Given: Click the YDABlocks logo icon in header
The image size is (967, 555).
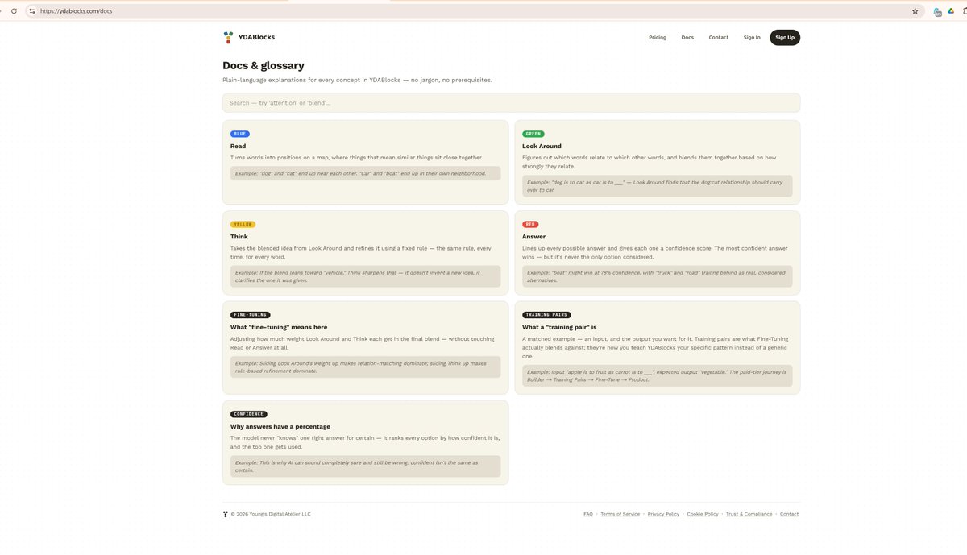Looking at the screenshot, I should click(228, 37).
